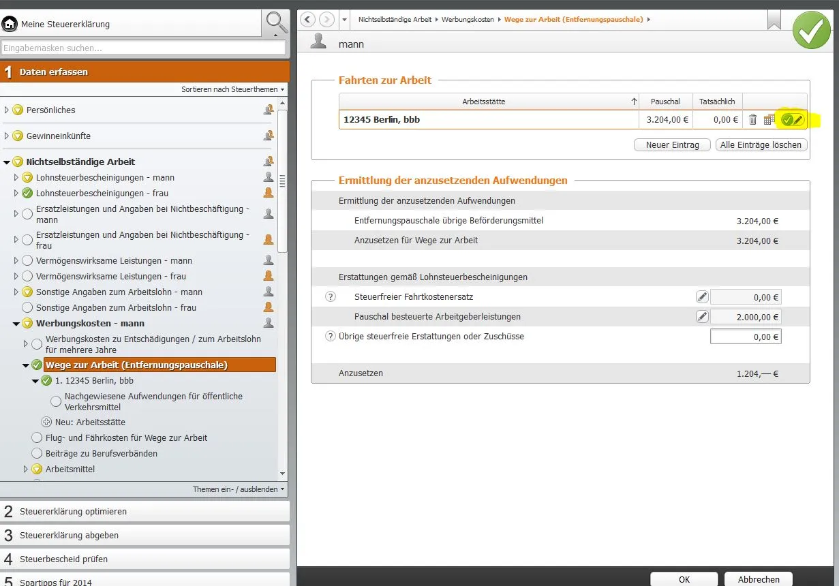Click the Neuer Eintrag button

[x=672, y=145]
